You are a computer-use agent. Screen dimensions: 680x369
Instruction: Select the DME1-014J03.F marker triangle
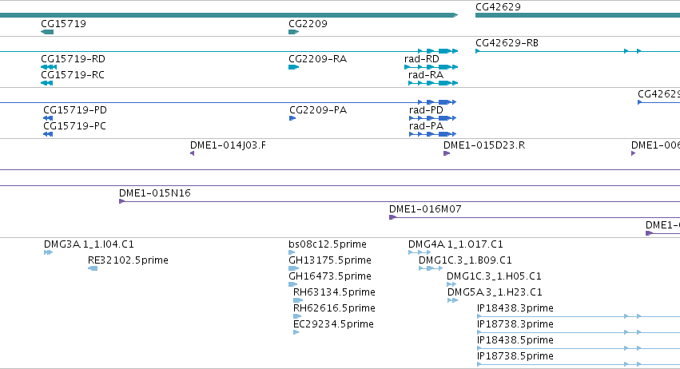point(192,153)
